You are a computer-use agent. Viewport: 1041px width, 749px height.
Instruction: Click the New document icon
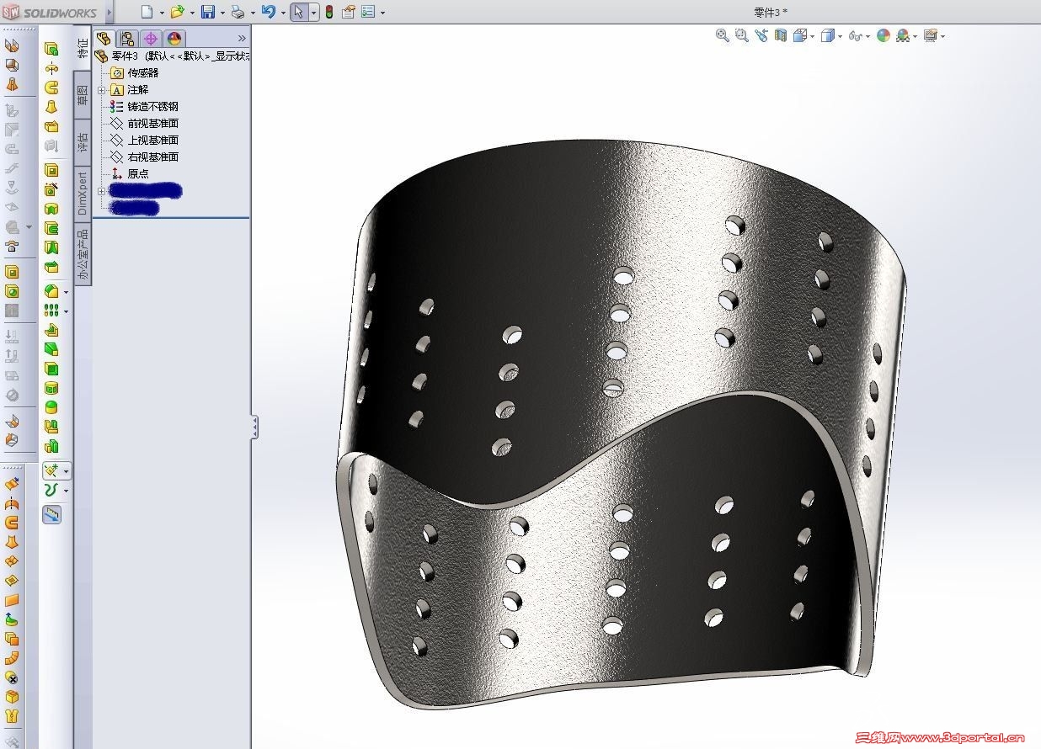click(147, 12)
